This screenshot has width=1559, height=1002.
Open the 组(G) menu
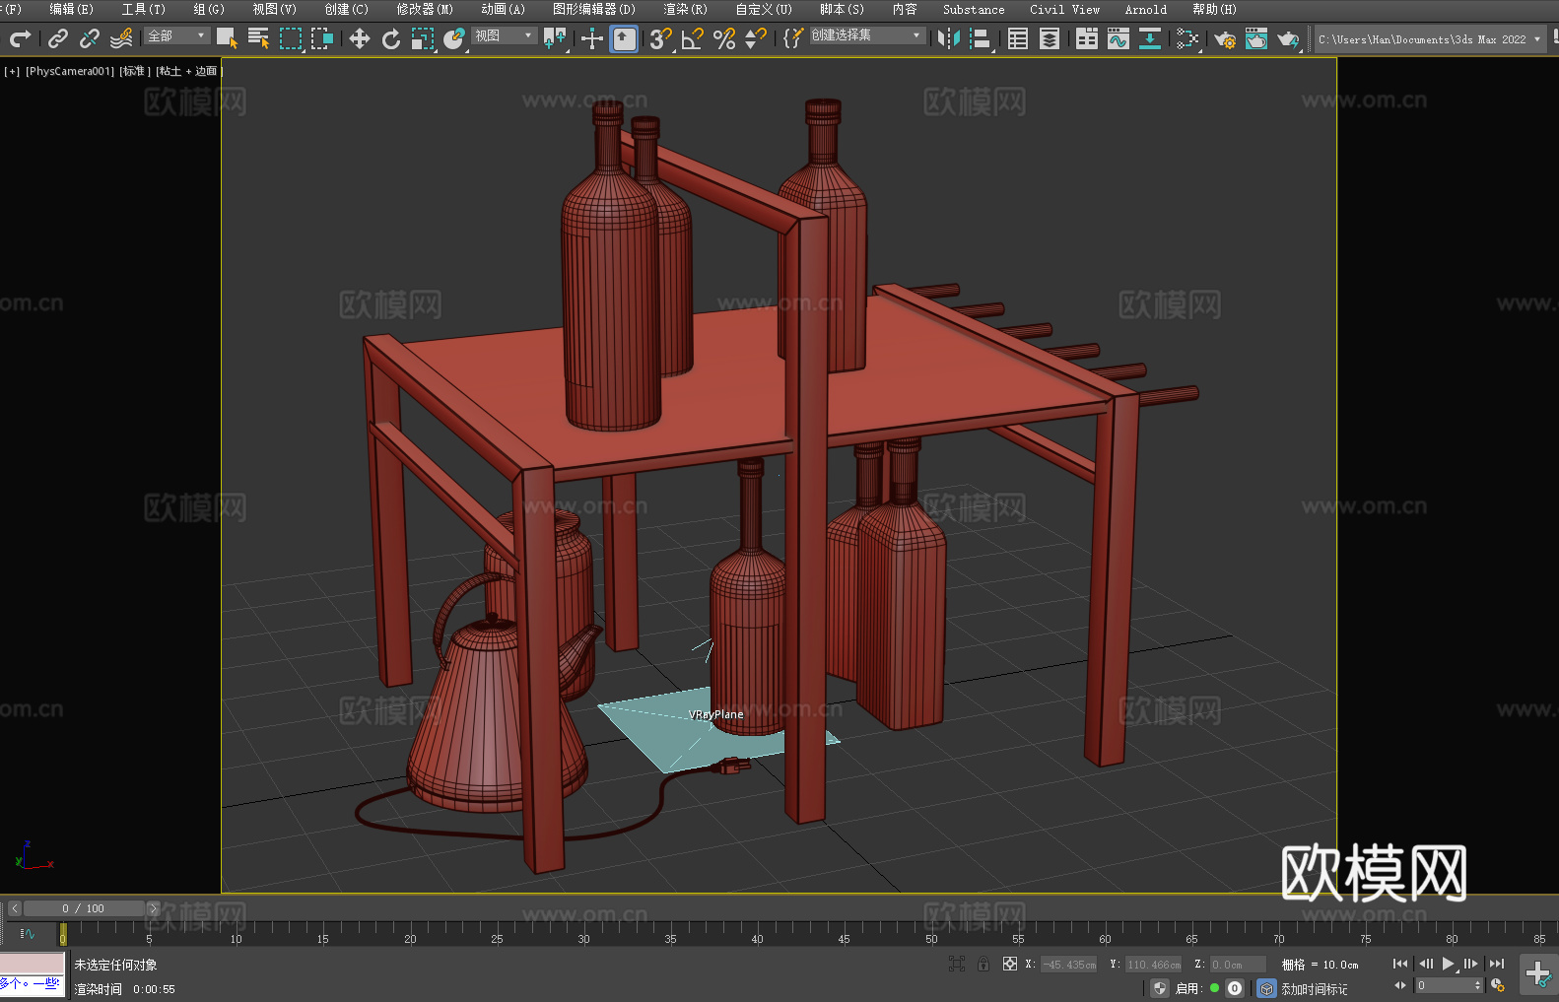click(x=209, y=9)
